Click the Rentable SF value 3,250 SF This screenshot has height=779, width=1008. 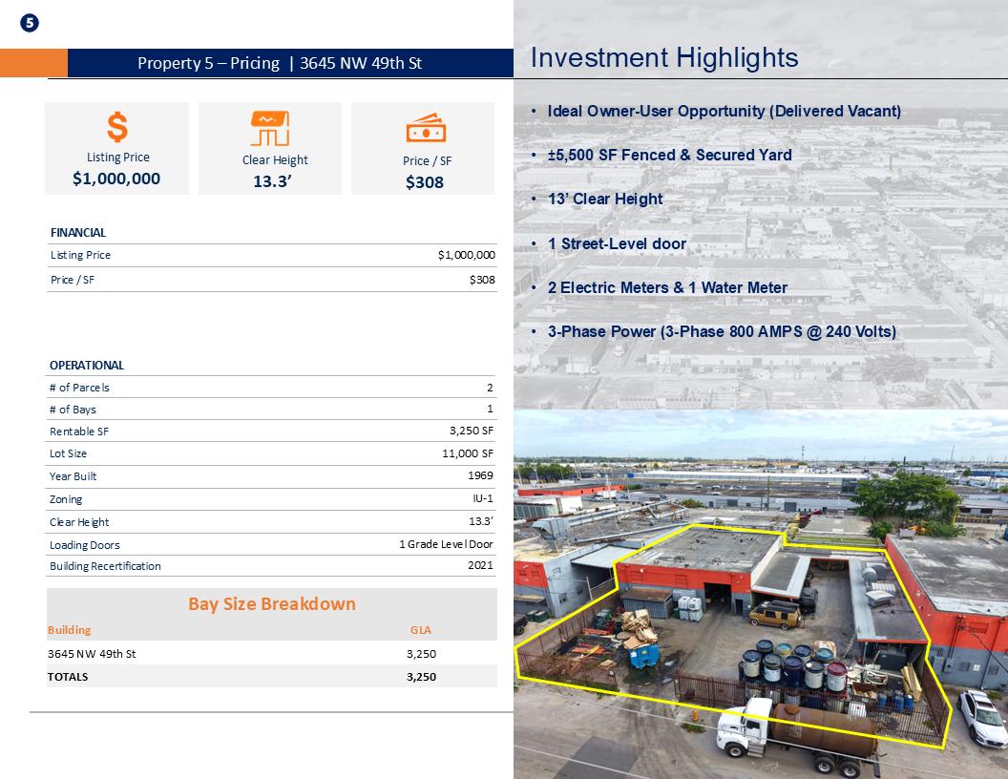(472, 431)
